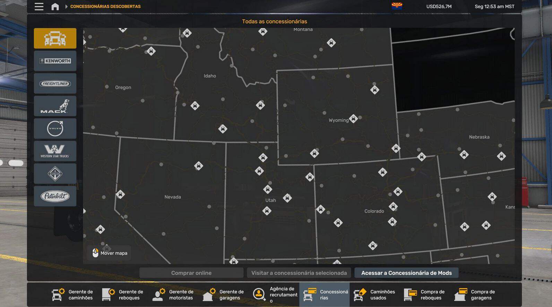Filter dealerships by Mack brand
Screen dimensions: 552x307
click(55, 106)
